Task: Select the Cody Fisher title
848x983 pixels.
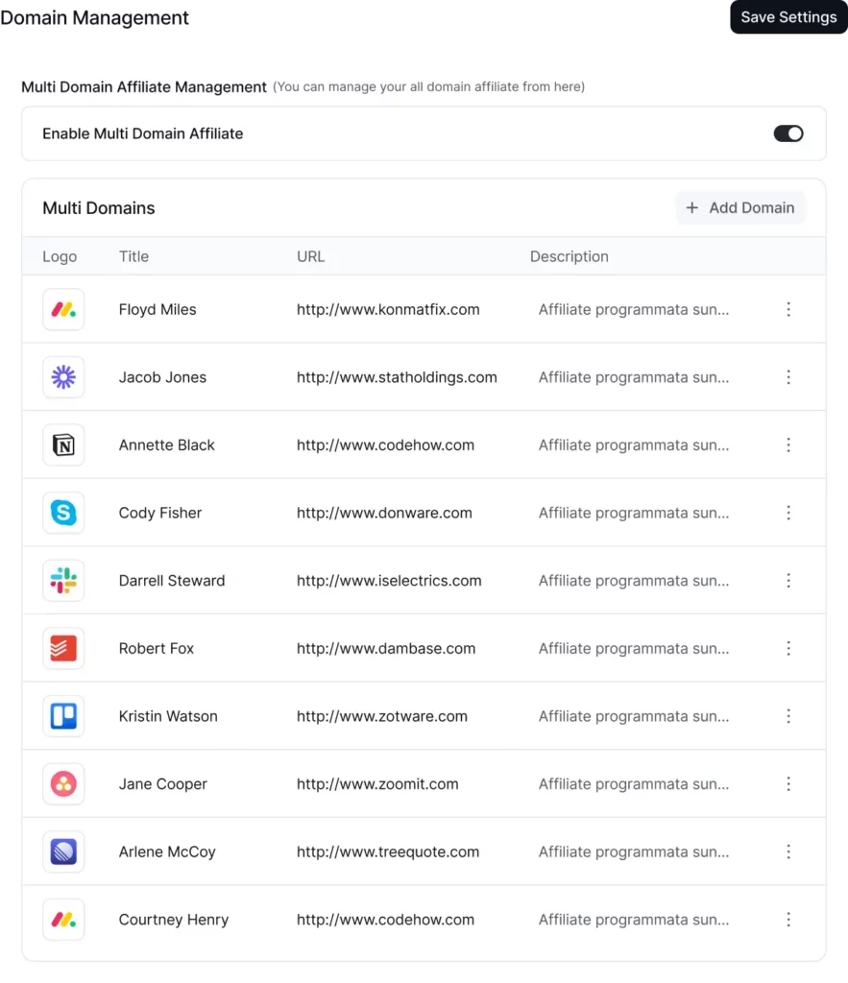Action: click(x=160, y=513)
